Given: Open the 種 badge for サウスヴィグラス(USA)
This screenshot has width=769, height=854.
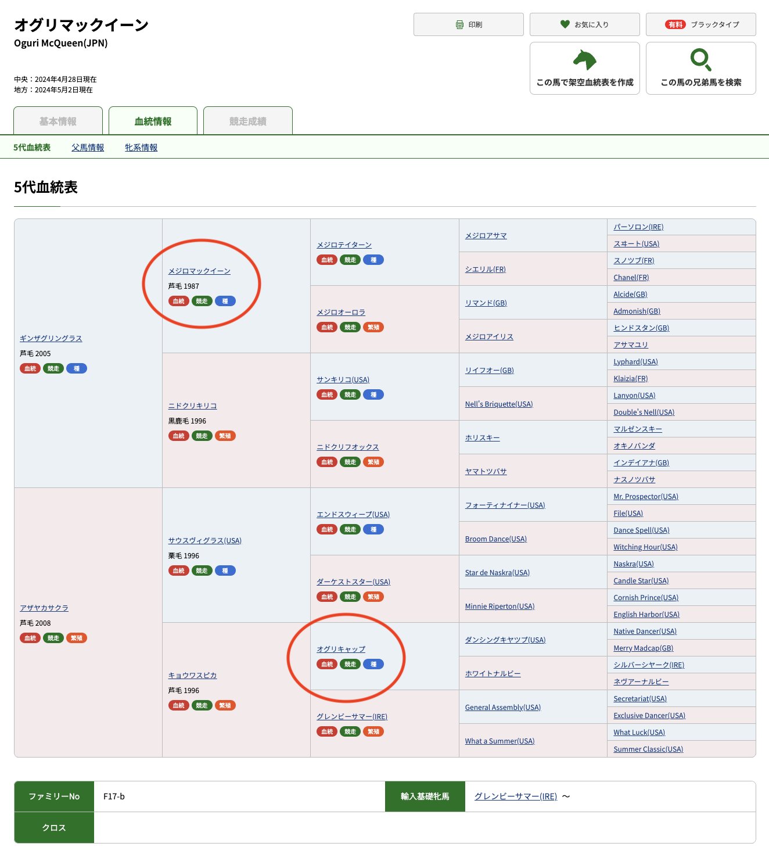Looking at the screenshot, I should pos(225,570).
